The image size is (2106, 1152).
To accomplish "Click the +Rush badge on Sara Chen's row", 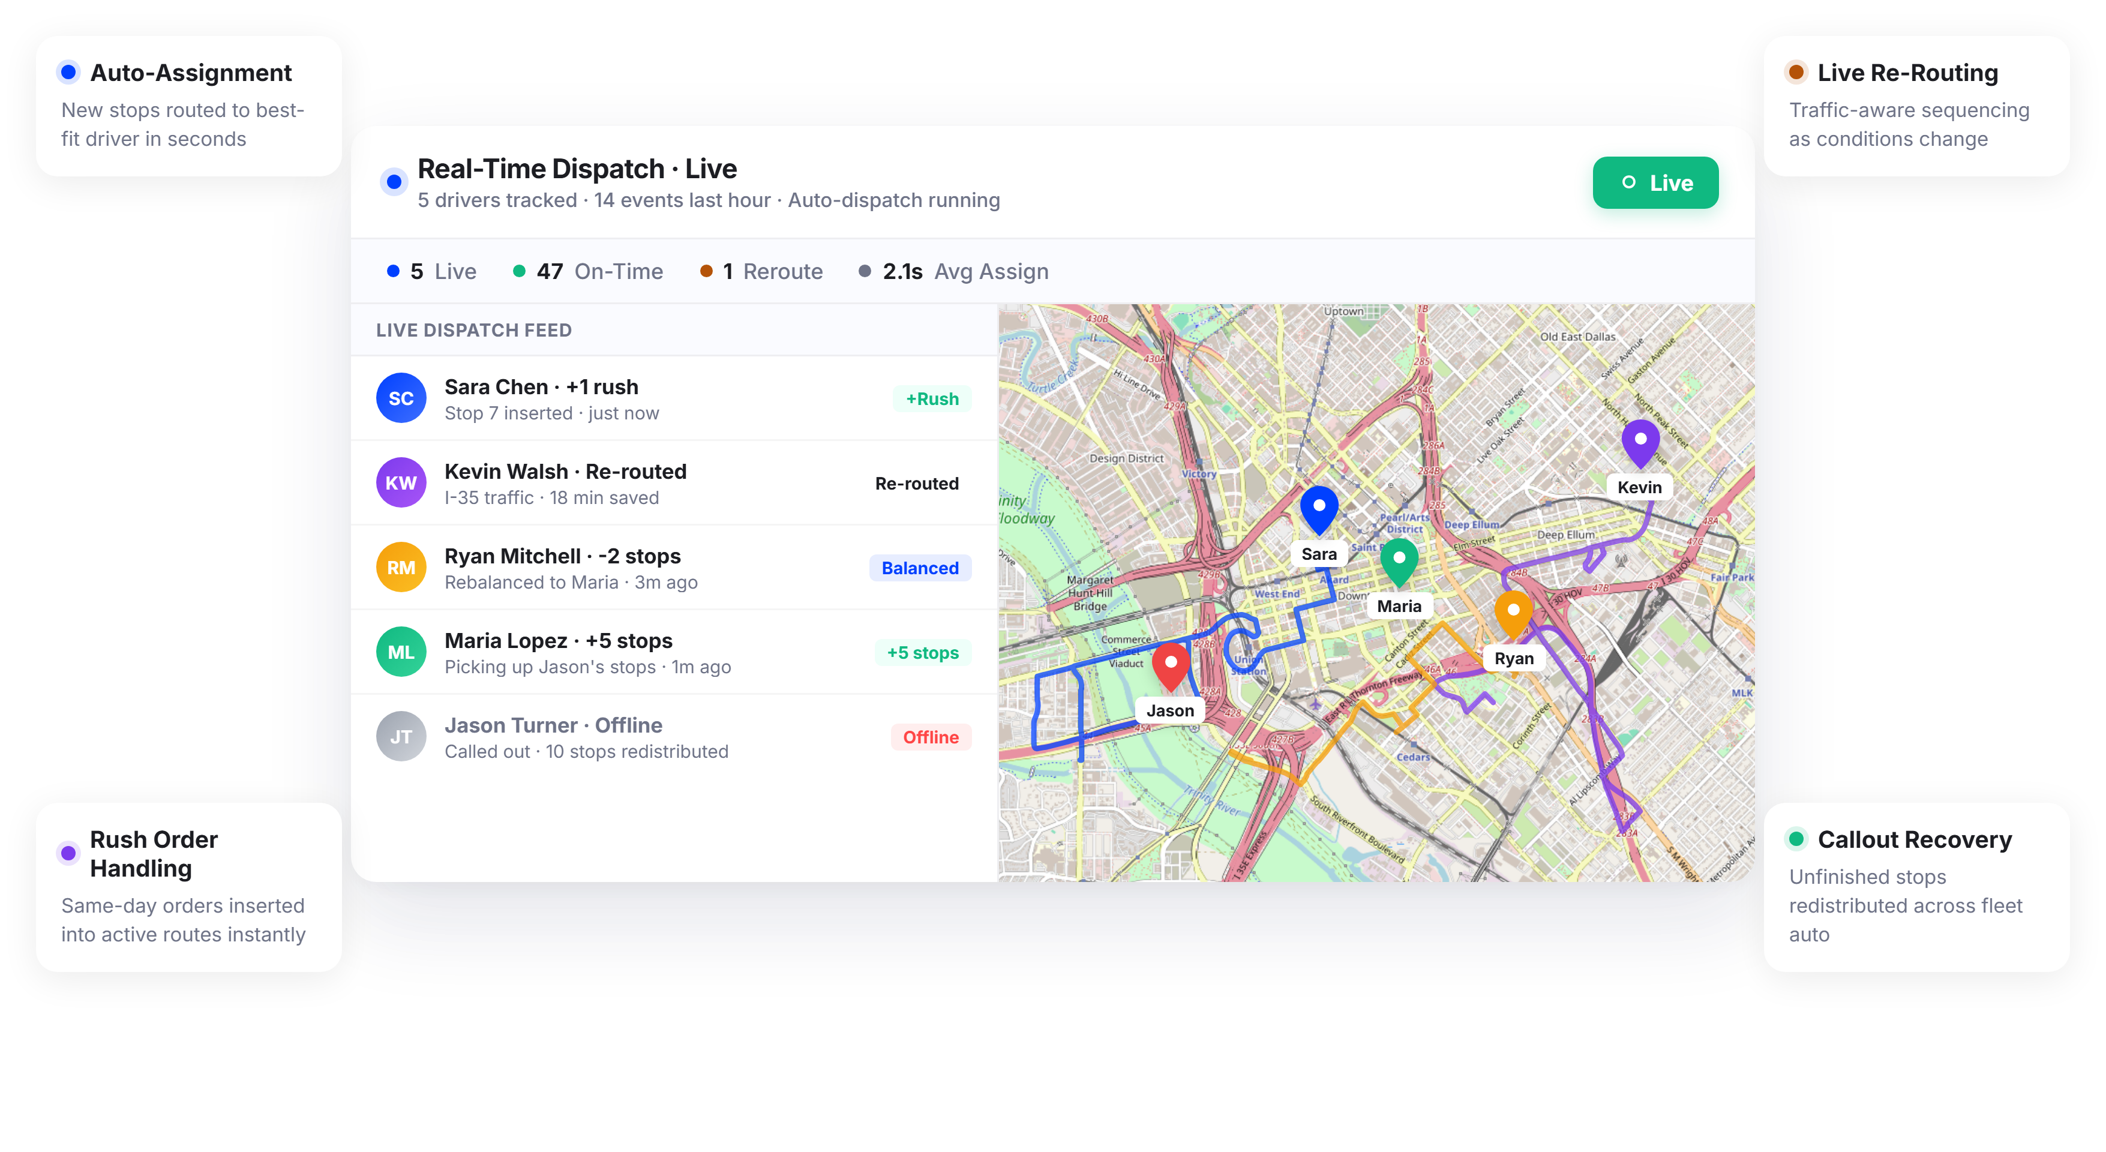I will coord(932,399).
